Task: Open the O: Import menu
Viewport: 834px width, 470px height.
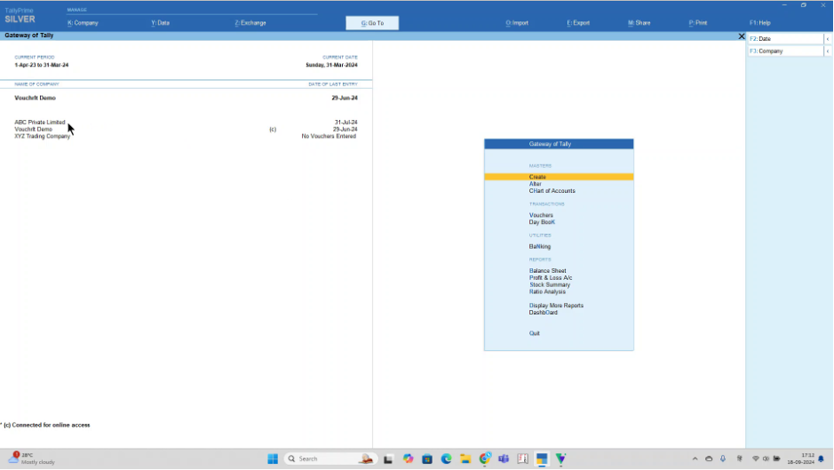Action: pyautogui.click(x=517, y=23)
